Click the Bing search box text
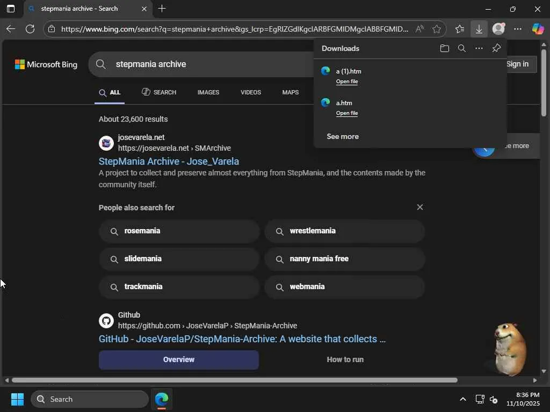550x412 pixels. [x=151, y=64]
